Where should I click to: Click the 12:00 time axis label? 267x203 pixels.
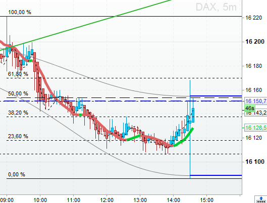point(107,200)
